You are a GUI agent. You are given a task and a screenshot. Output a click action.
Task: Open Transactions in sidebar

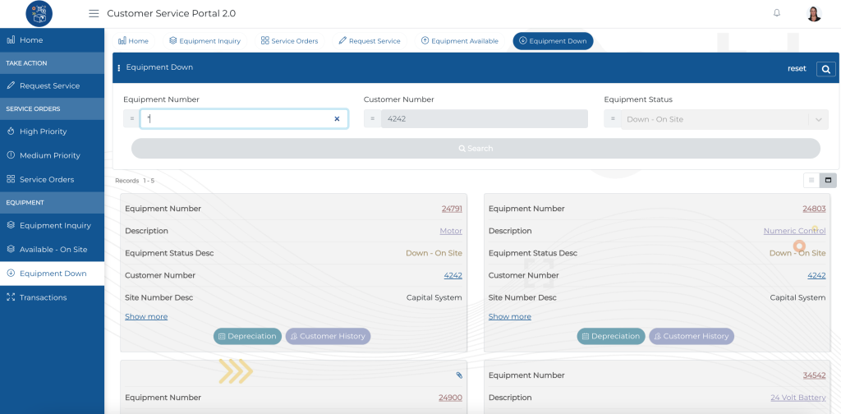[52, 297]
